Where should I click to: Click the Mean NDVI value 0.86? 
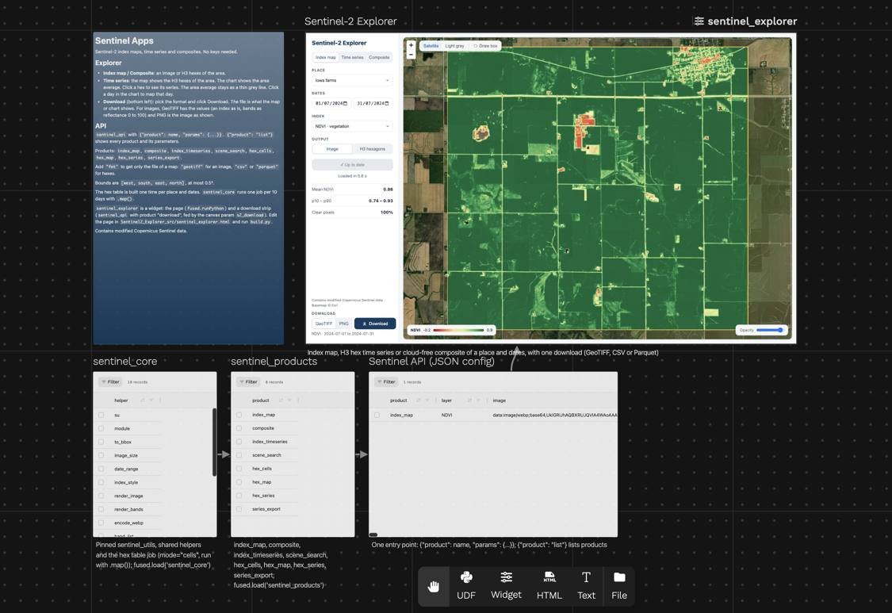pyautogui.click(x=388, y=190)
